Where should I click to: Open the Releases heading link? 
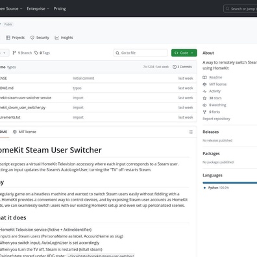coord(211,132)
